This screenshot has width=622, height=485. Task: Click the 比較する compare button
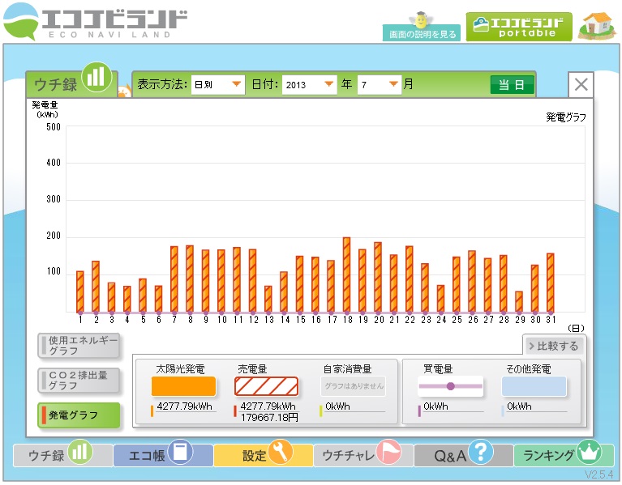click(x=554, y=346)
